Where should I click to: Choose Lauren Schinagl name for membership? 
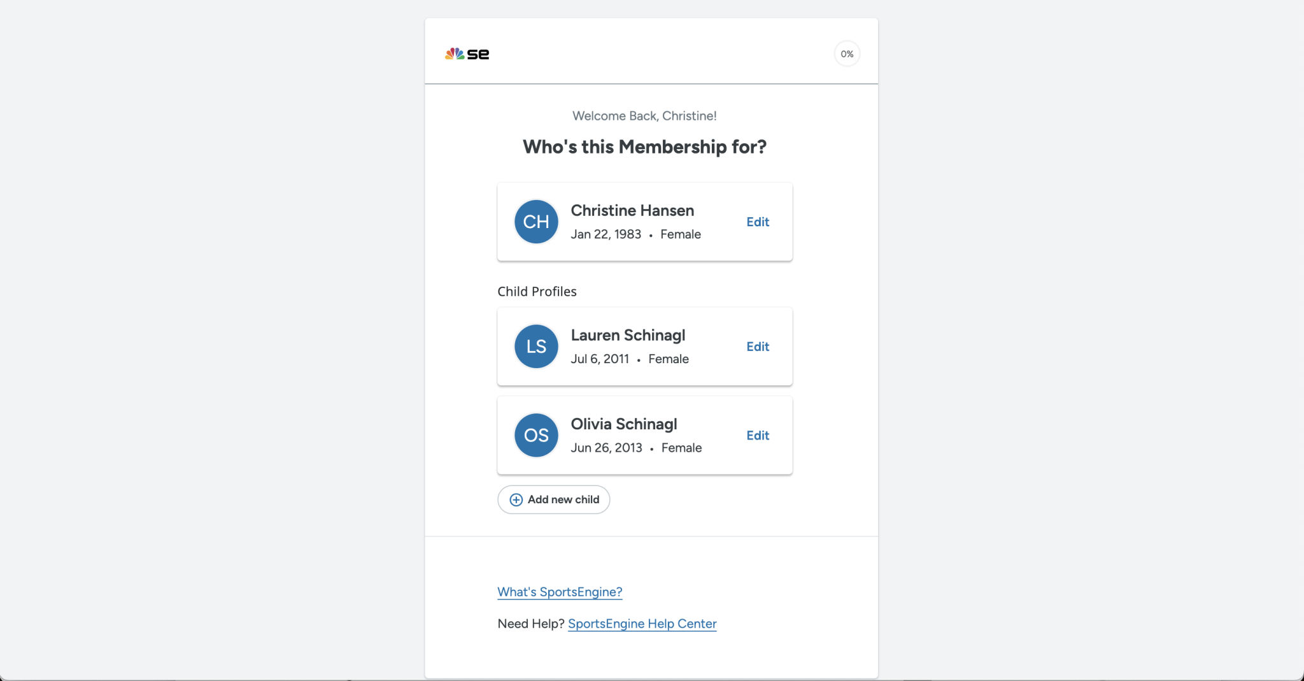pyautogui.click(x=628, y=336)
